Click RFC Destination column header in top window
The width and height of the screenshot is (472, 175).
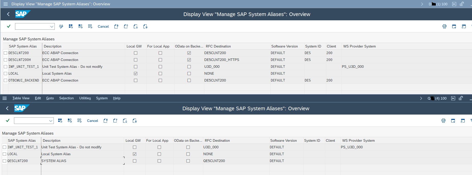[237, 46]
